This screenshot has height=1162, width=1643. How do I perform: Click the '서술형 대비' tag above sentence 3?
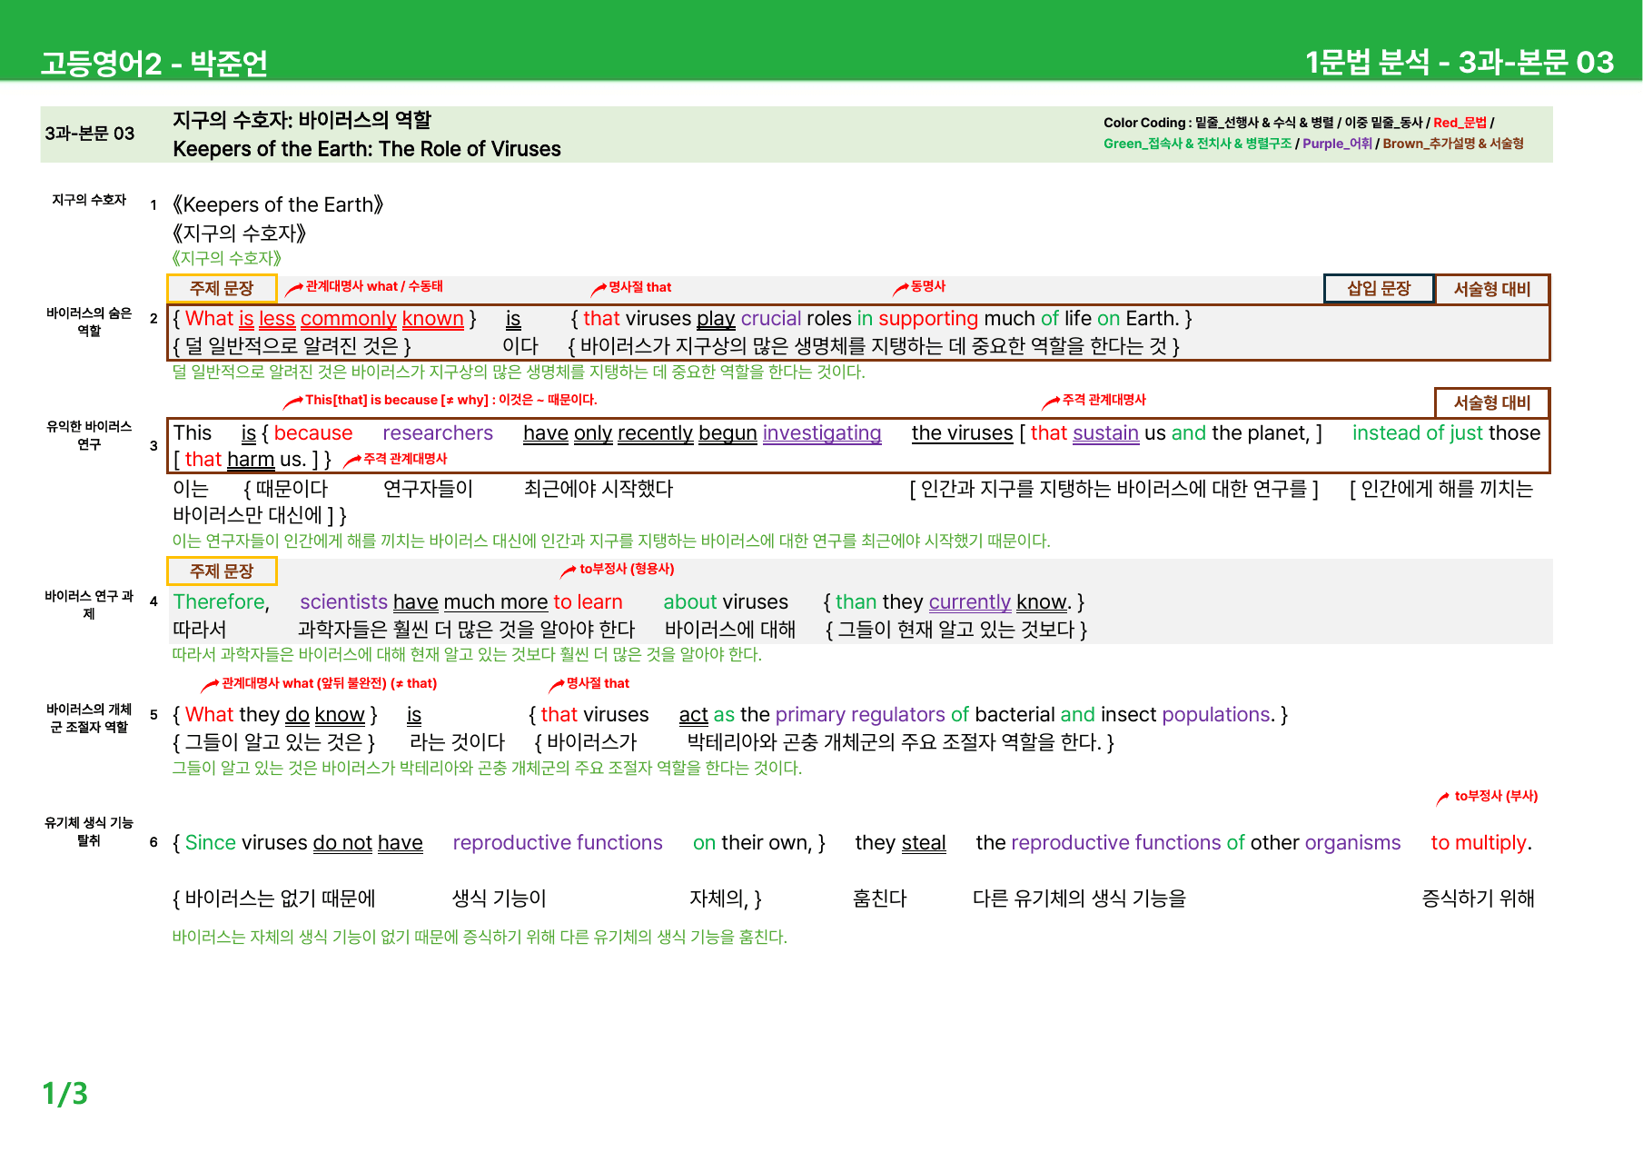pos(1491,402)
